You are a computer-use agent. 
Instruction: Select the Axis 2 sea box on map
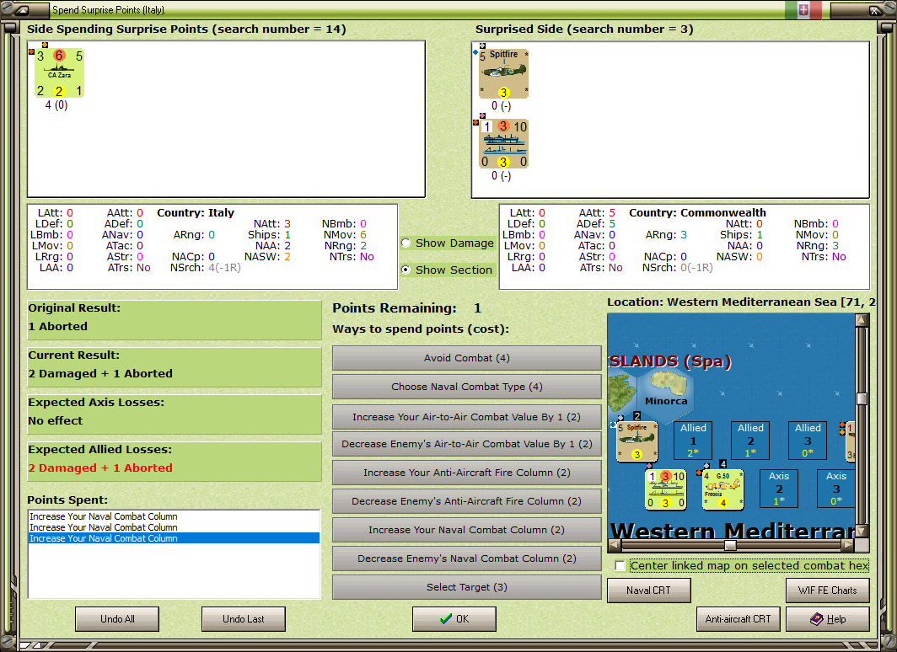(779, 489)
